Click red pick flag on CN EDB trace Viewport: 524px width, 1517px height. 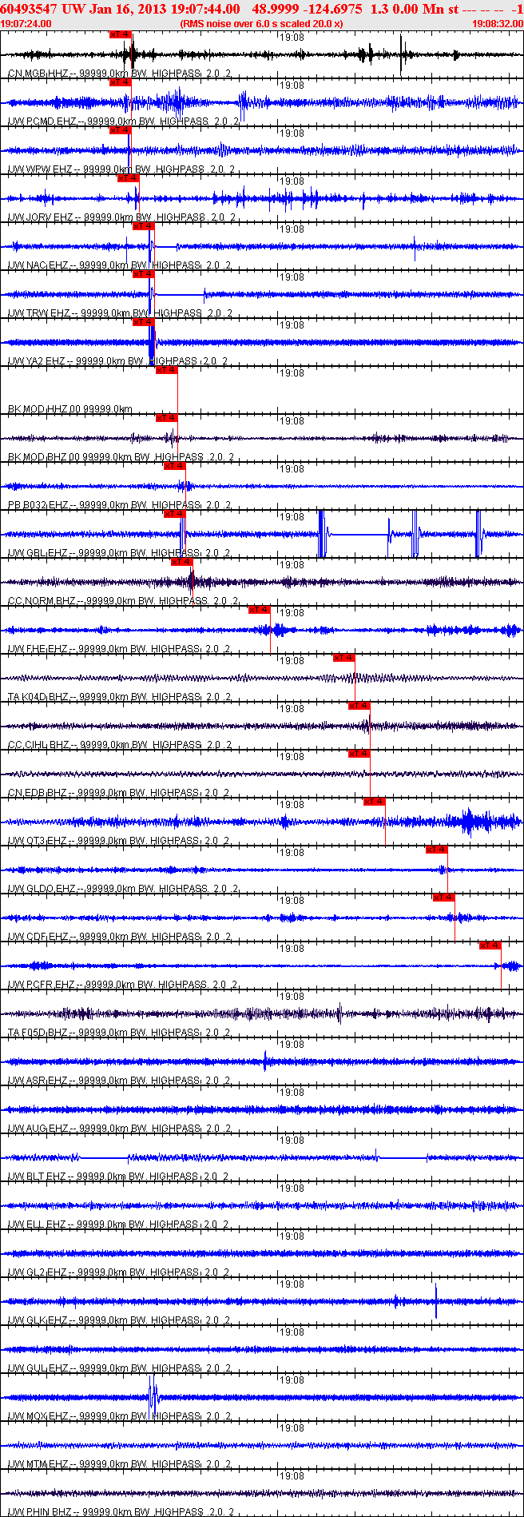coord(359,754)
